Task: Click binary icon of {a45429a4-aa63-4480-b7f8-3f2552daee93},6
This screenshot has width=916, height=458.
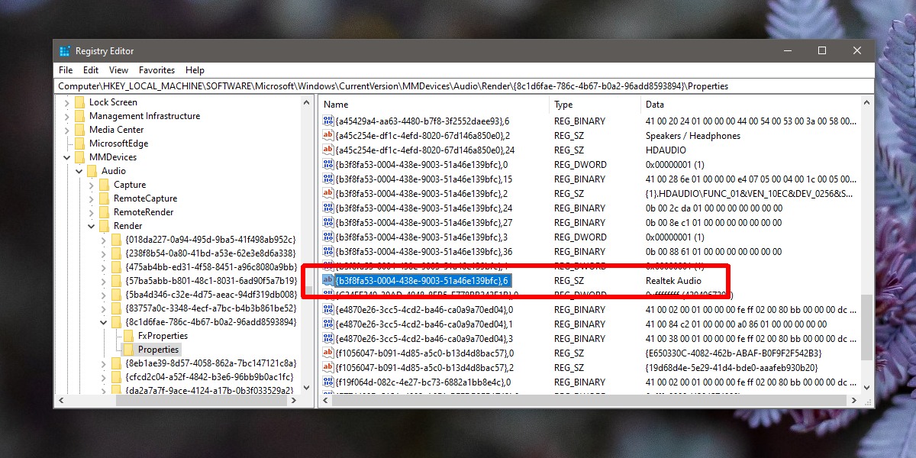Action: [x=328, y=121]
